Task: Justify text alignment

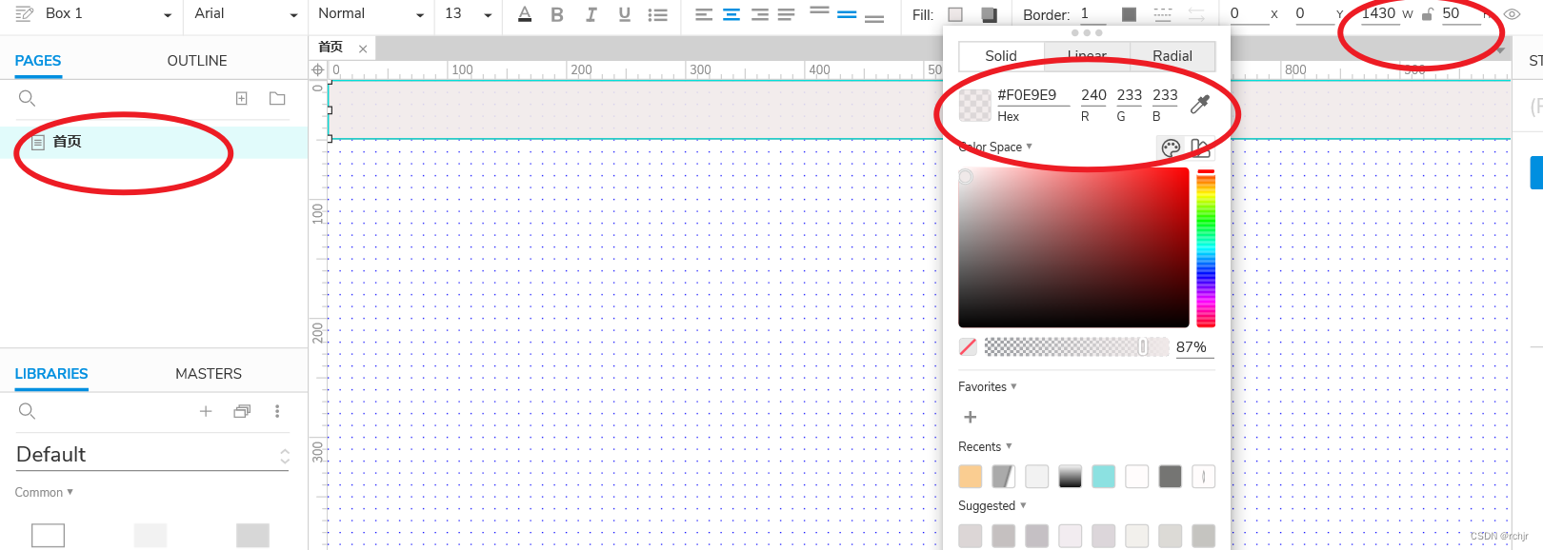Action: pos(786,14)
